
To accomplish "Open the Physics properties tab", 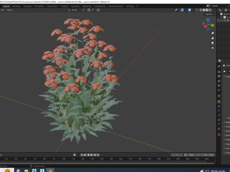I will pos(219,115).
